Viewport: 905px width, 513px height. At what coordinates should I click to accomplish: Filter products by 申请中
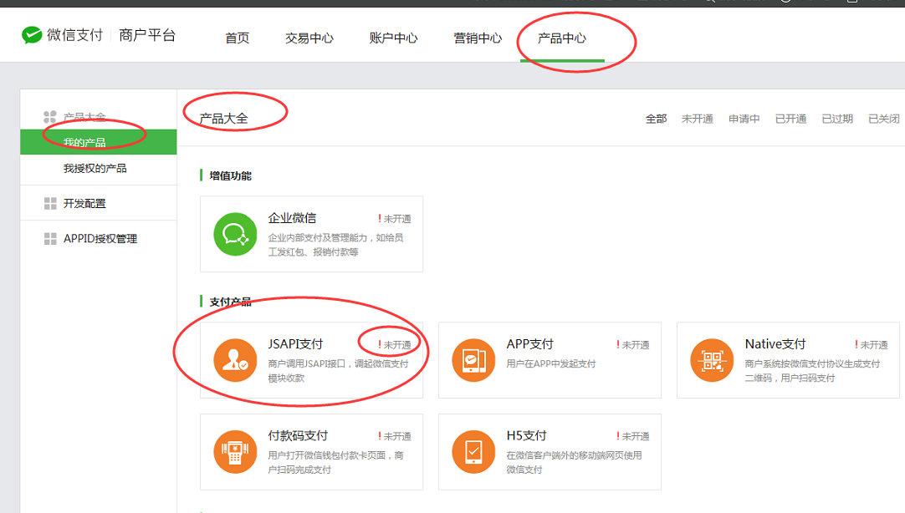[x=744, y=119]
